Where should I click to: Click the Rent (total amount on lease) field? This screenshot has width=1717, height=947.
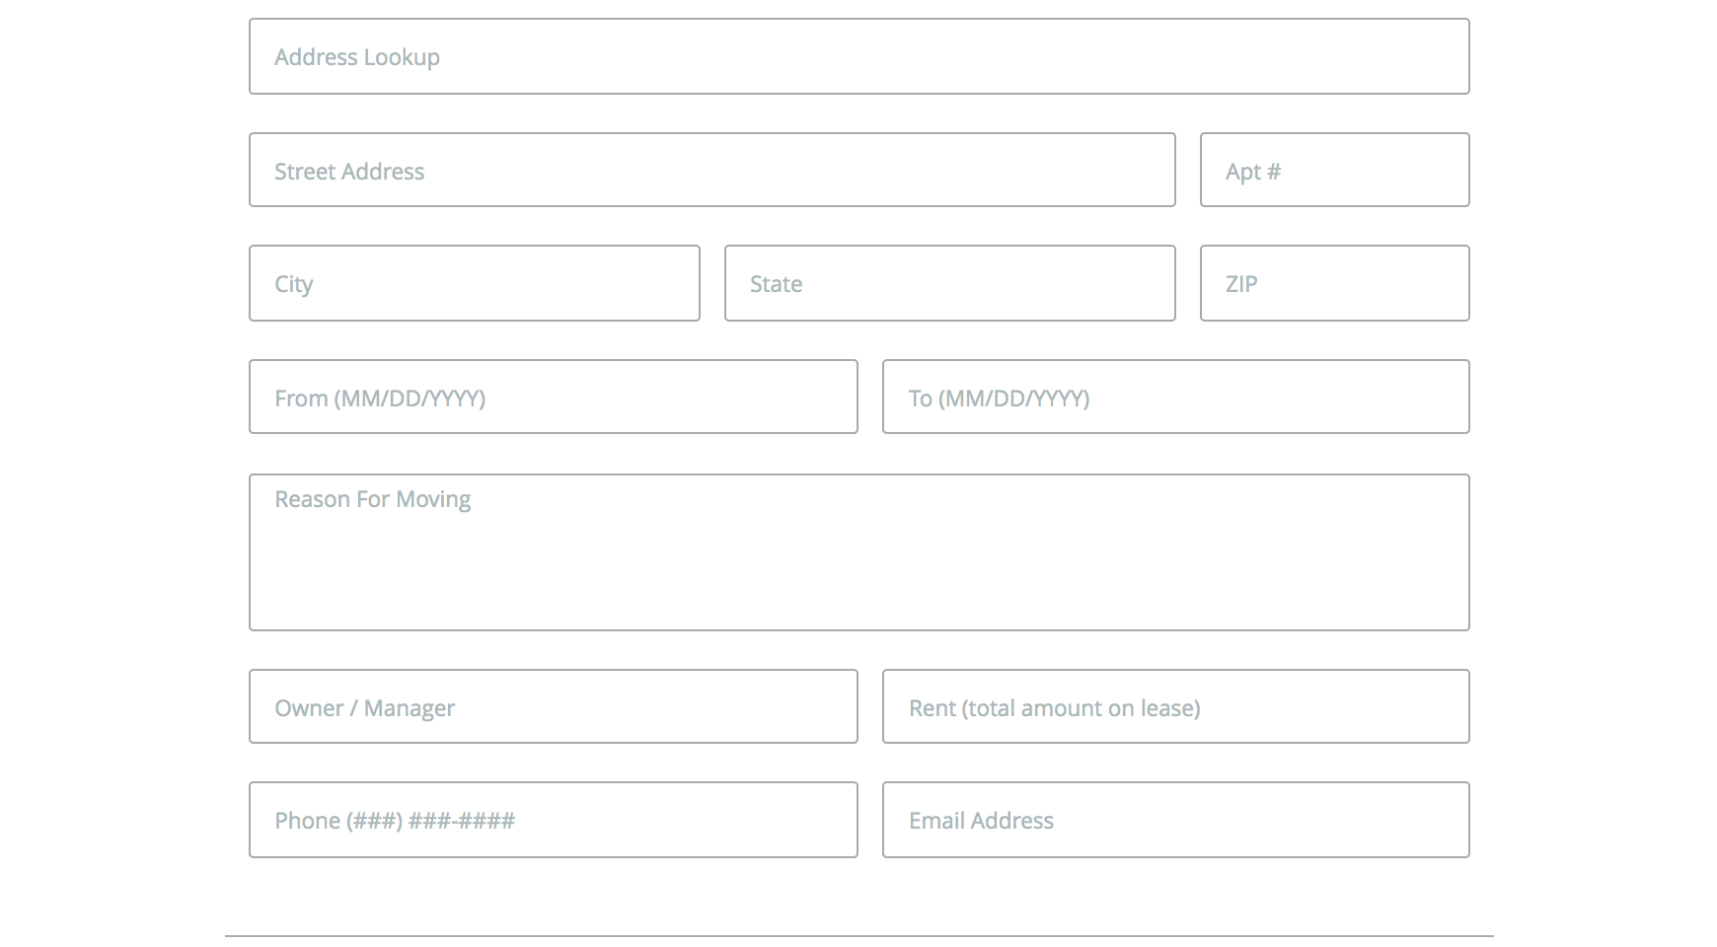(x=1175, y=706)
